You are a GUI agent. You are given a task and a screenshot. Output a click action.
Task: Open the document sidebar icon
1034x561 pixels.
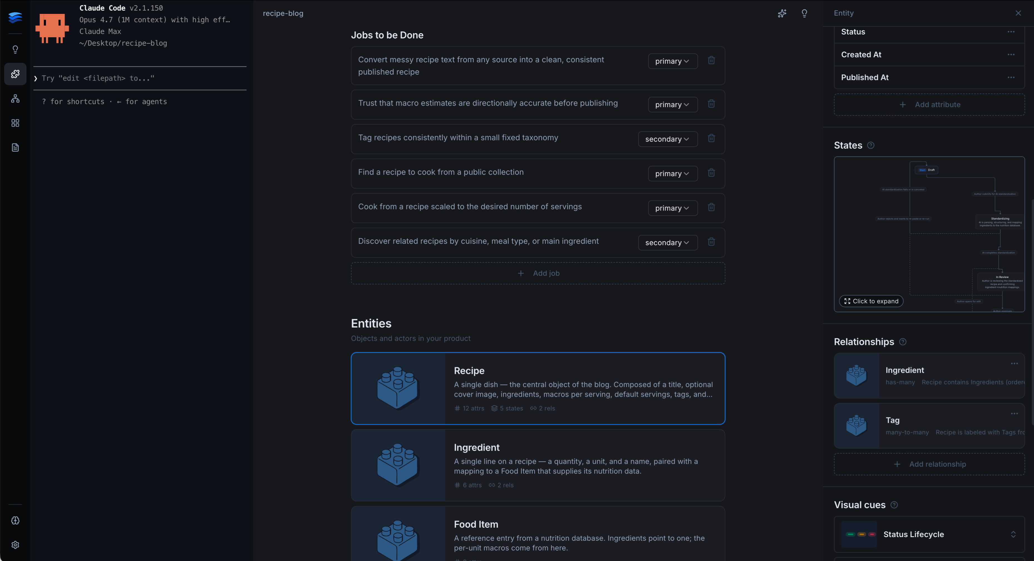(x=15, y=148)
